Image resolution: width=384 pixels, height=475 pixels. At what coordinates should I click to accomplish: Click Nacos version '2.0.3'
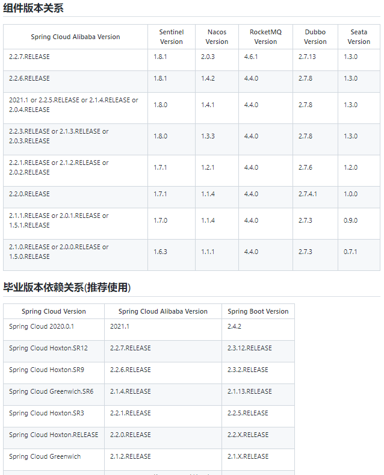tap(208, 57)
